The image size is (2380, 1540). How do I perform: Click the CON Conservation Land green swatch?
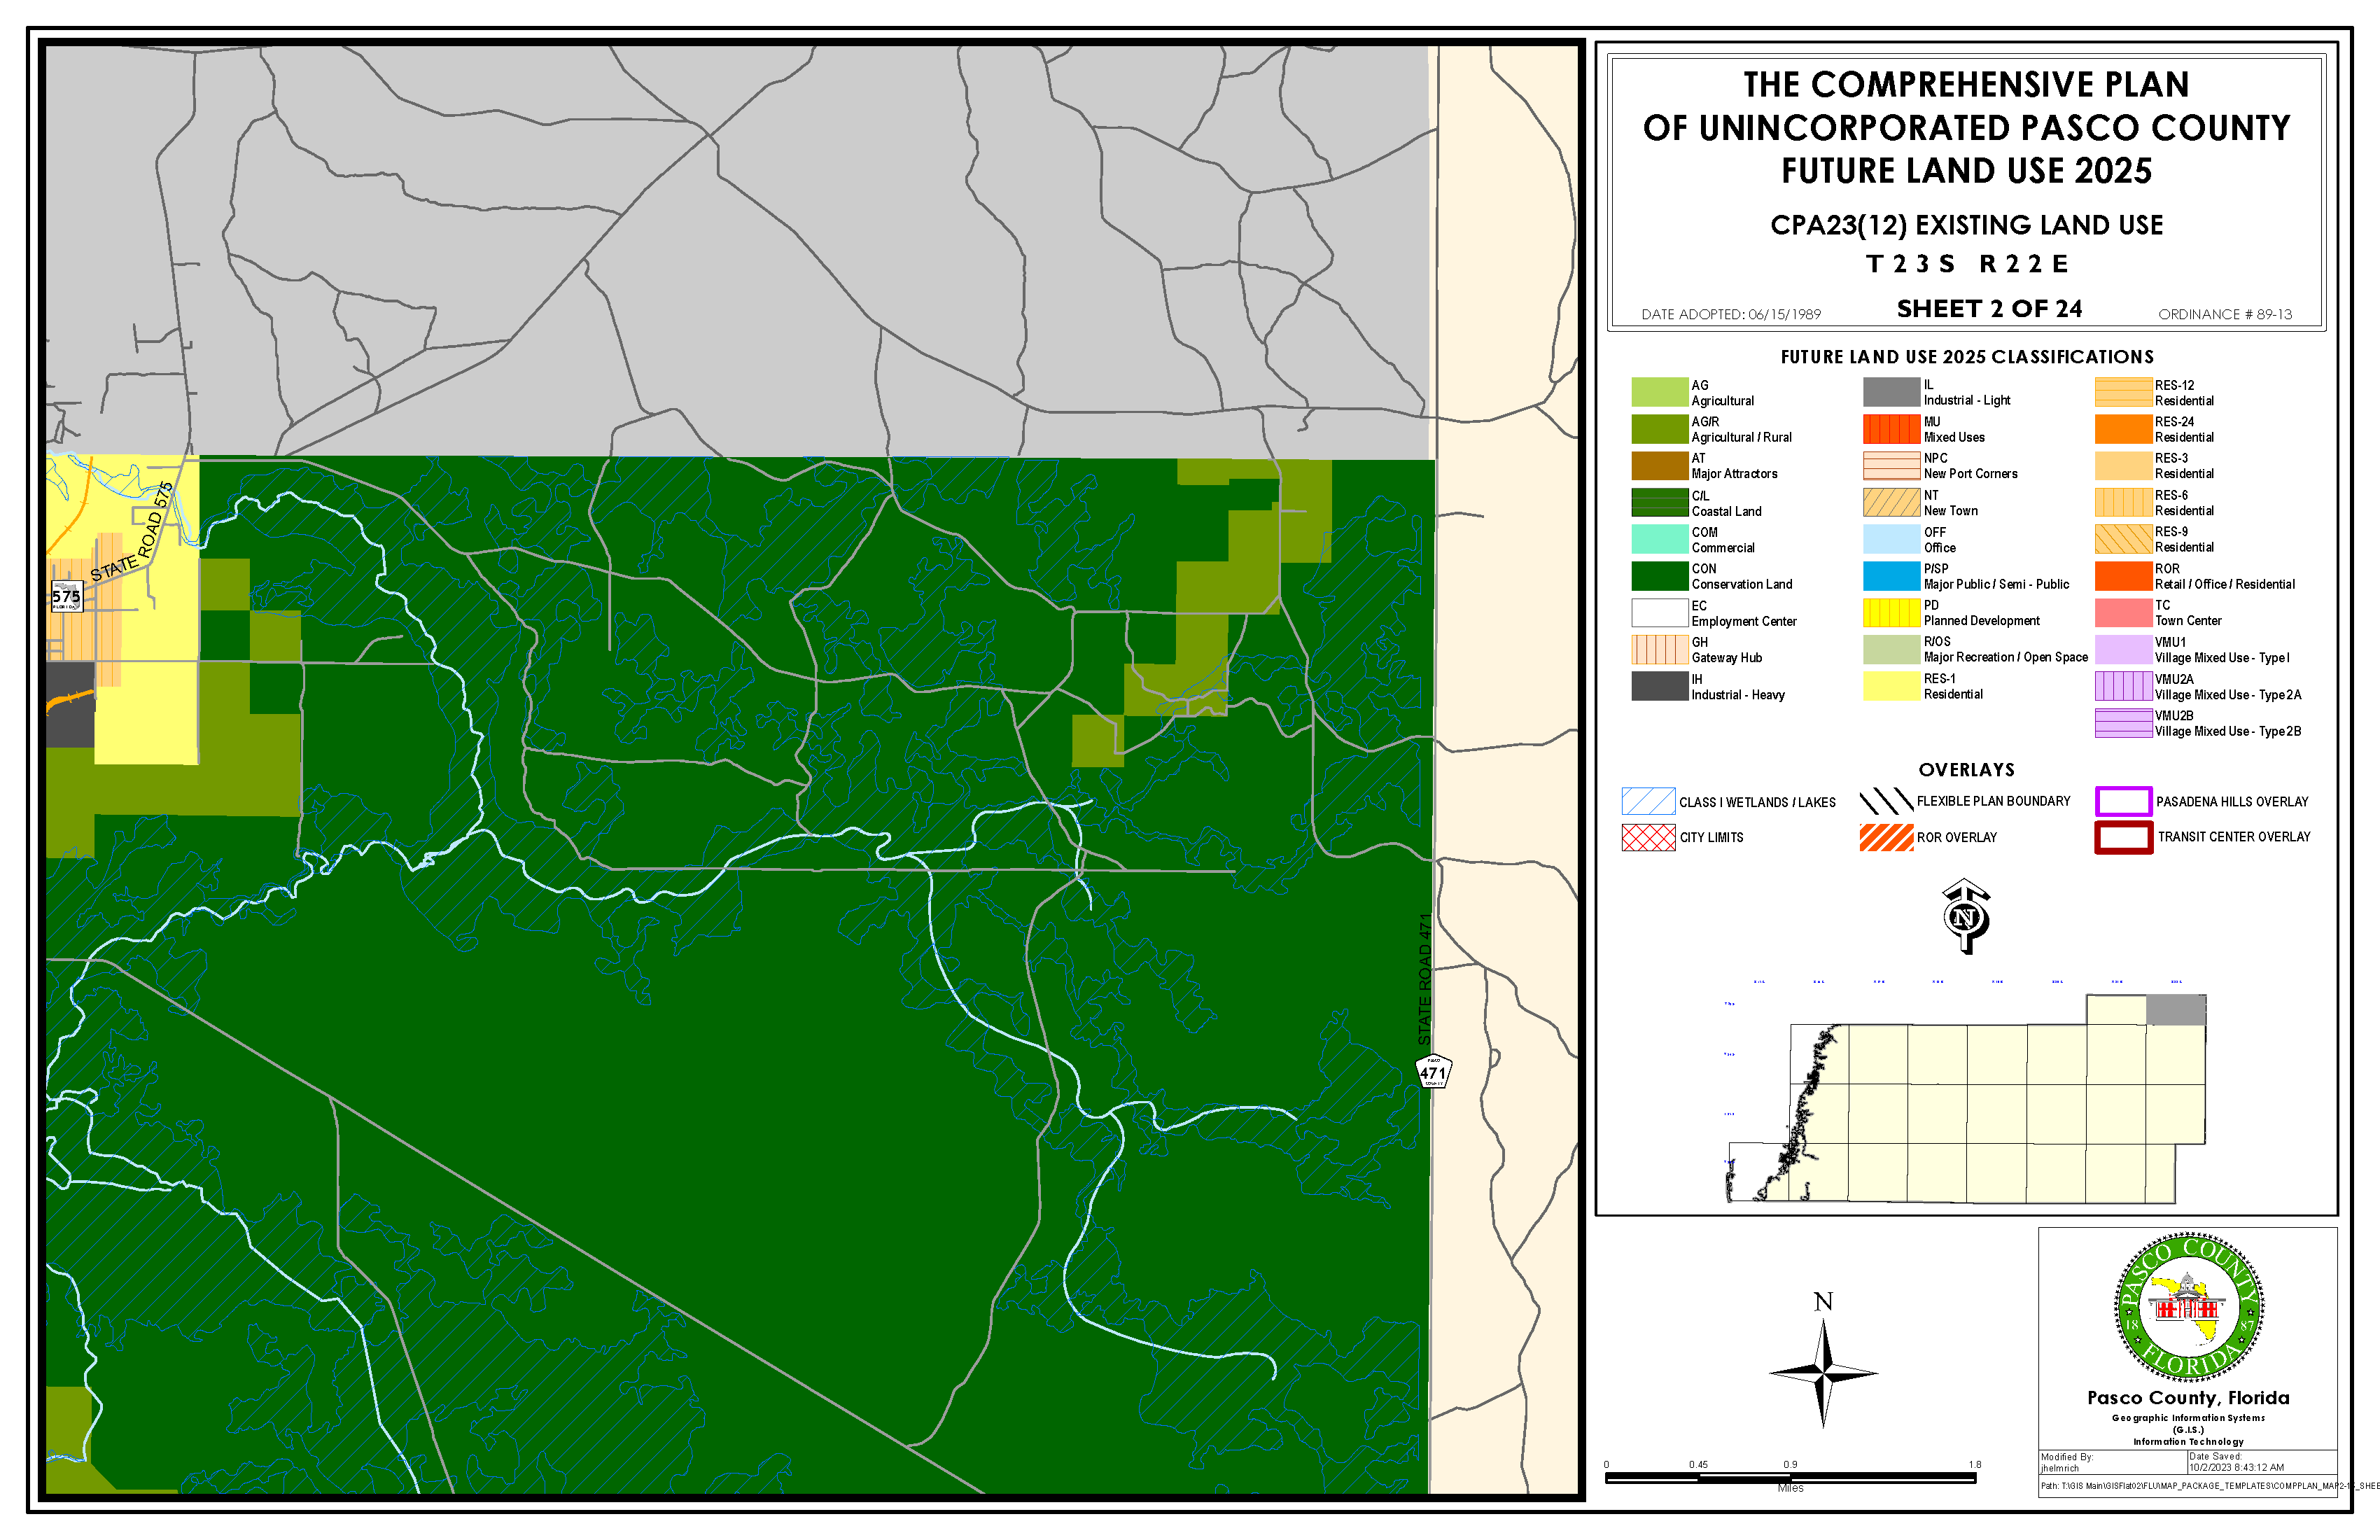(x=1659, y=576)
